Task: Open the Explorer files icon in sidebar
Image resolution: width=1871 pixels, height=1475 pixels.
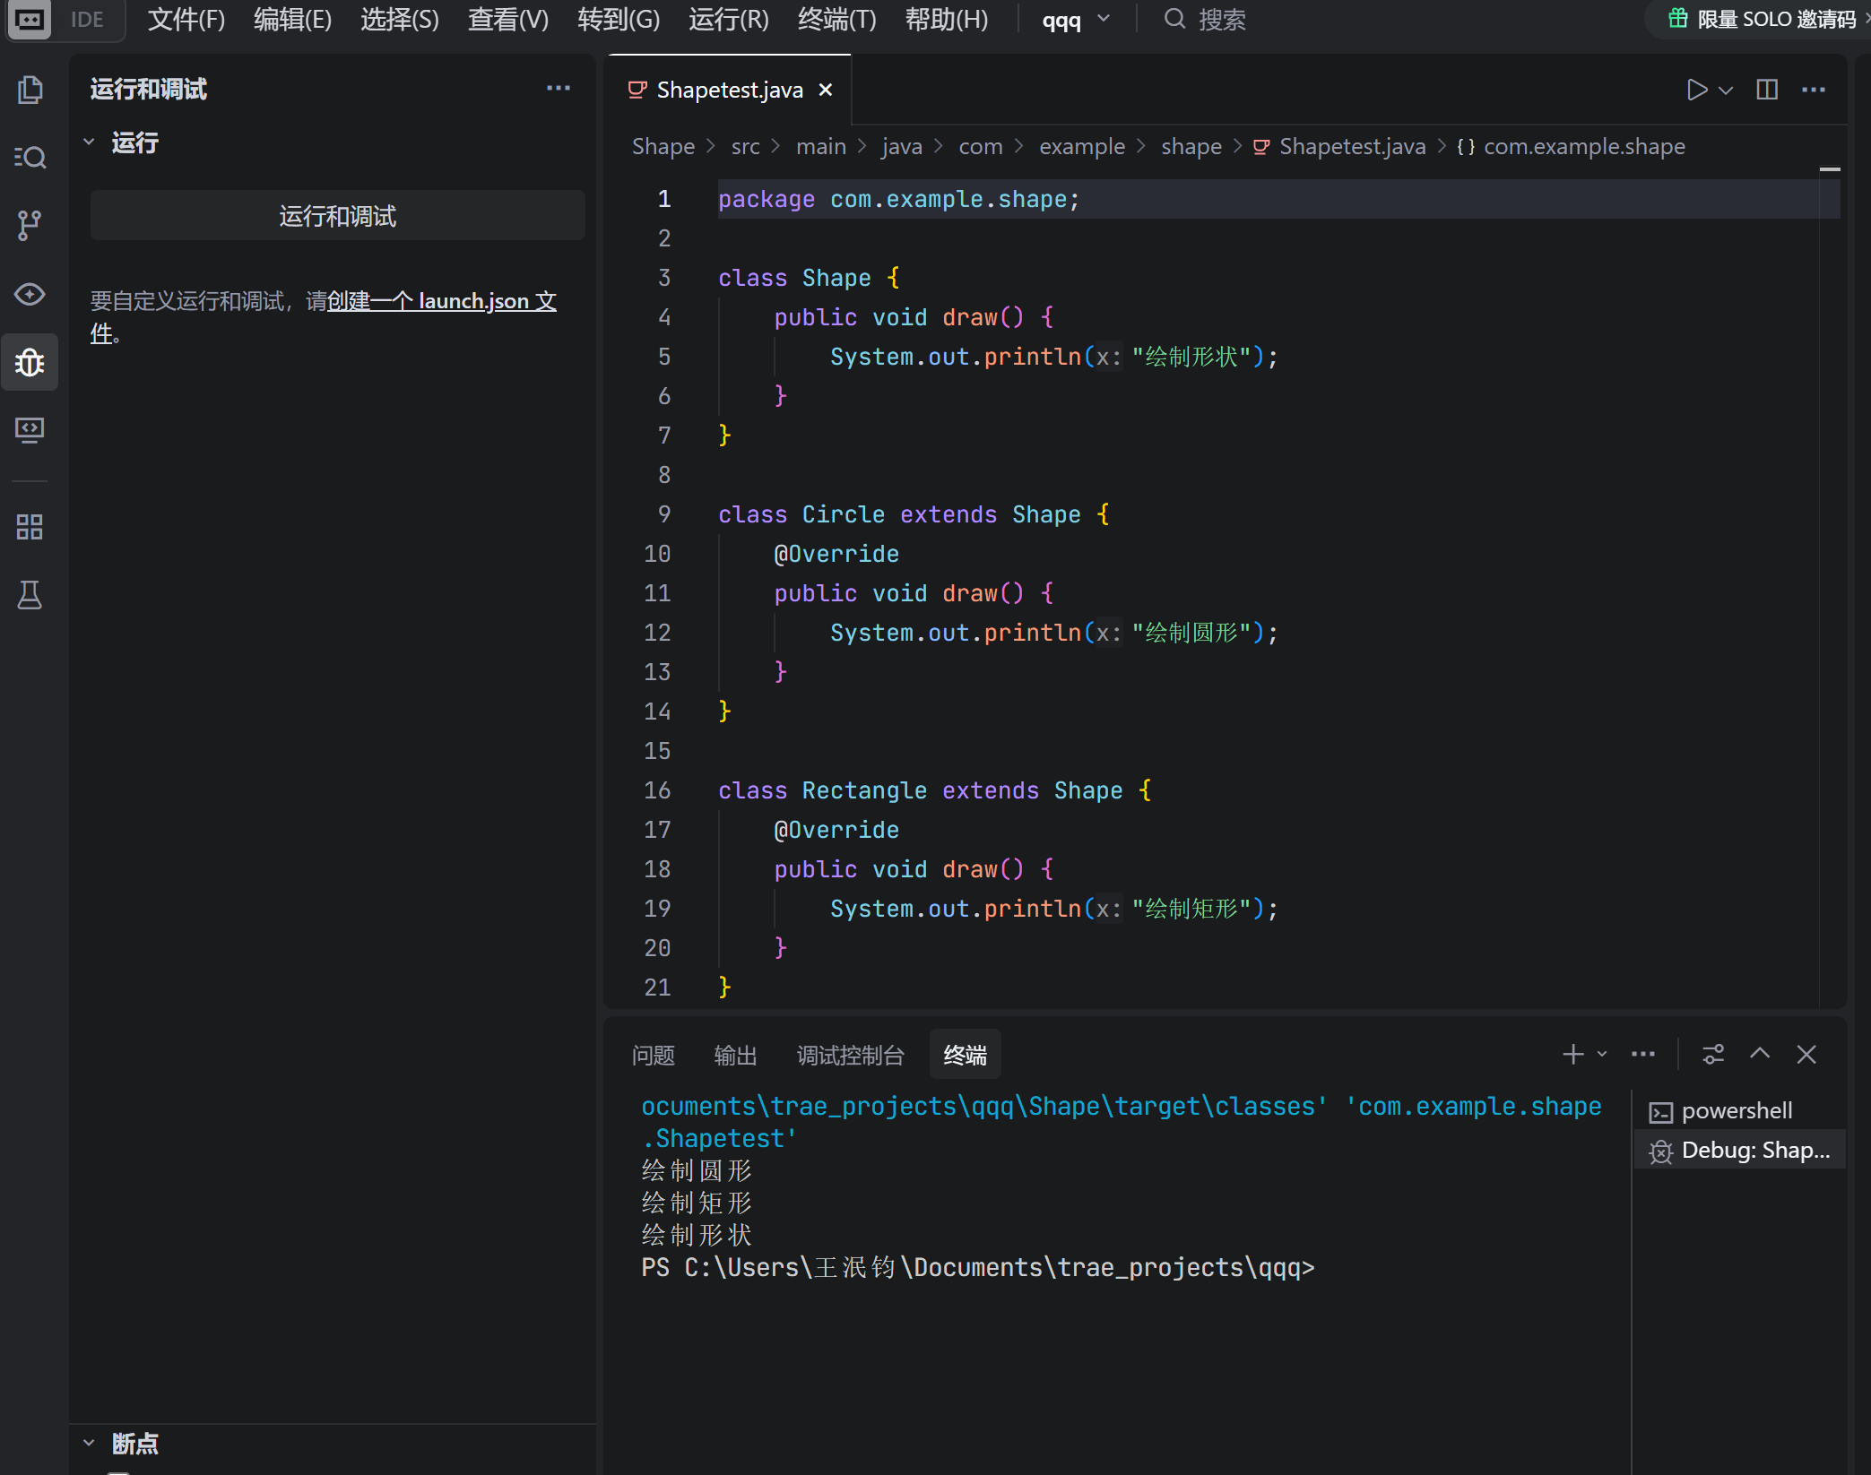Action: pyautogui.click(x=30, y=90)
